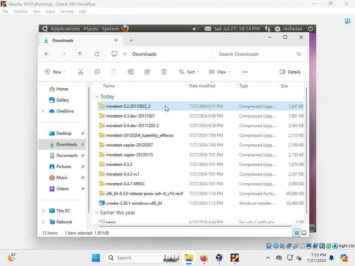Click the Paste clipboard icon
Screen dimensions: 355x266
tap(114, 72)
